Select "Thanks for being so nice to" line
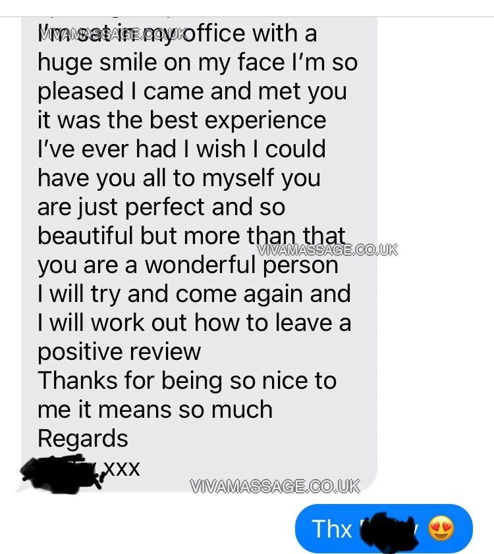This screenshot has height=554, width=494. tap(187, 380)
